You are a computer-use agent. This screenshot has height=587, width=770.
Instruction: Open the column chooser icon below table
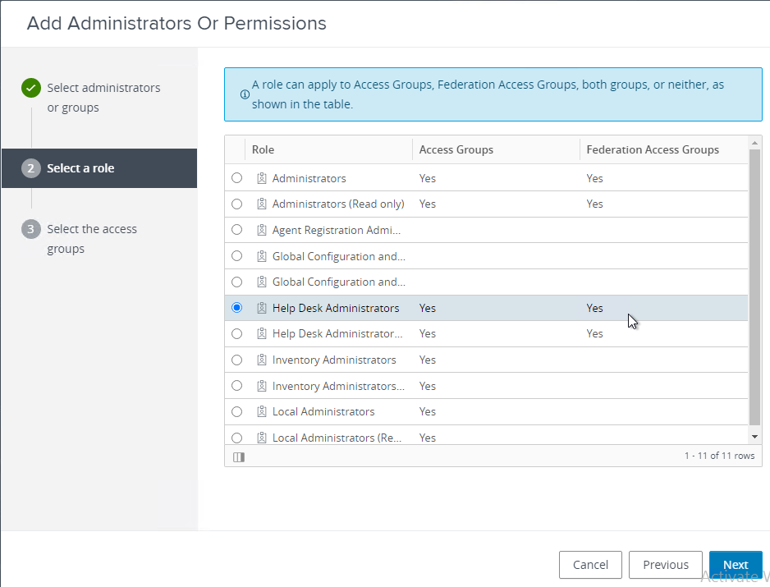pos(239,456)
